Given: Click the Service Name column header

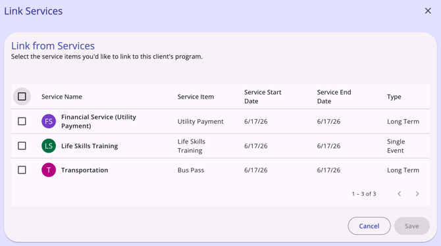Looking at the screenshot, I should [62, 97].
